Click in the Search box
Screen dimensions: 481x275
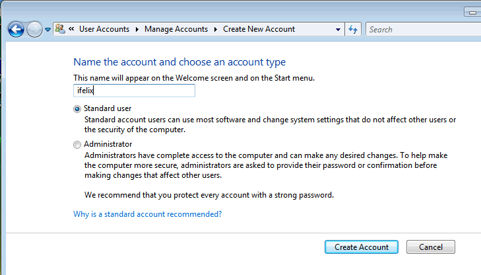coord(422,29)
